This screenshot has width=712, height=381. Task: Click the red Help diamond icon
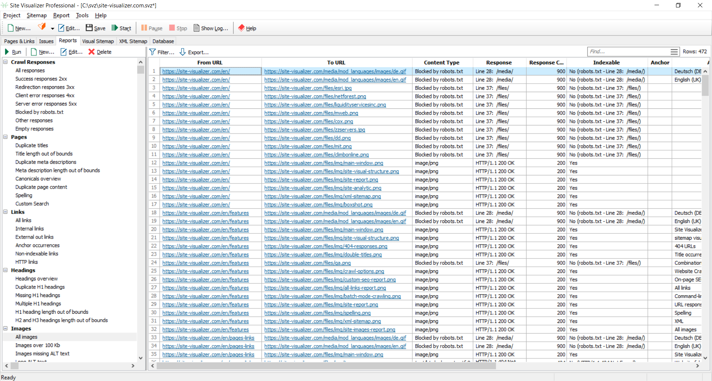(241, 28)
